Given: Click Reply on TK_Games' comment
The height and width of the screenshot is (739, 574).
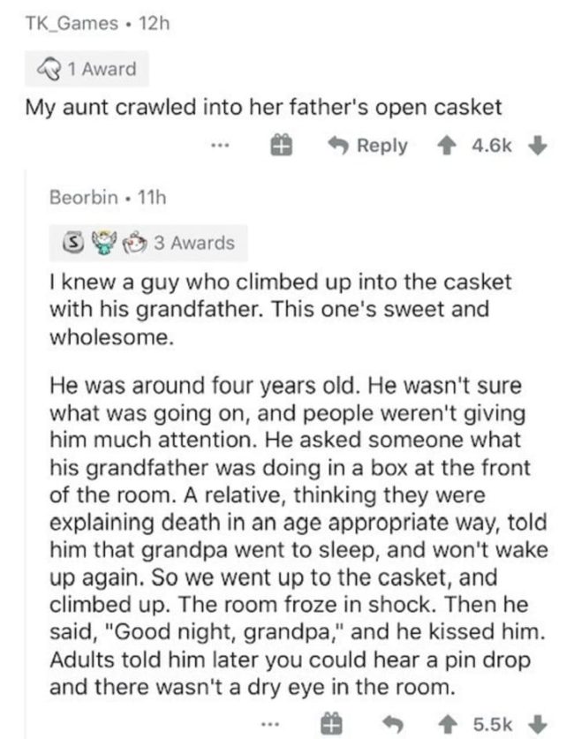Looking at the screenshot, I should 369,146.
